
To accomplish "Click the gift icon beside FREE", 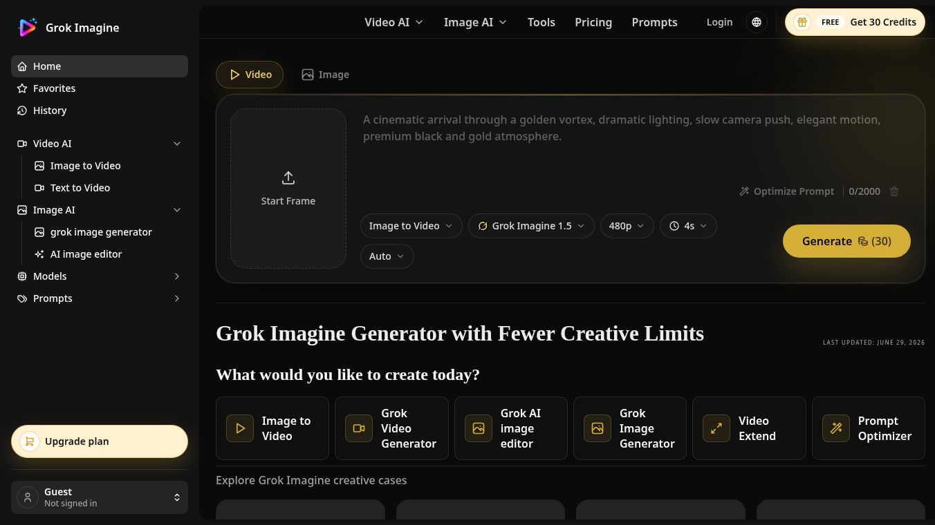I will pyautogui.click(x=802, y=22).
